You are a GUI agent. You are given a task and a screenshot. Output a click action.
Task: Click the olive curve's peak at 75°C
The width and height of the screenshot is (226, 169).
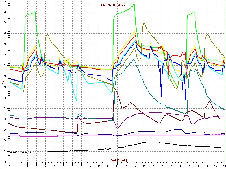click(144, 23)
